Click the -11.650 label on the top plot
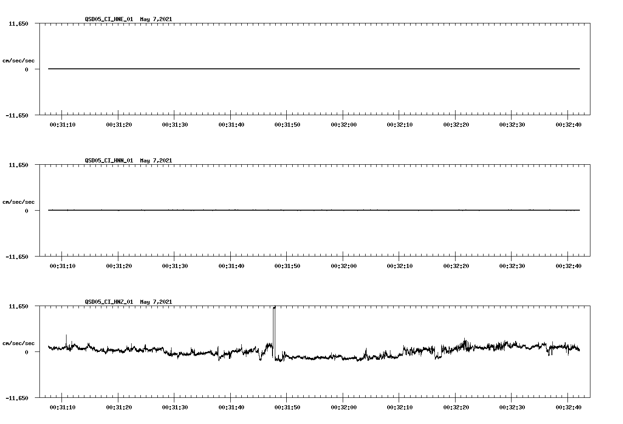This screenshot has height=424, width=623. tap(17, 116)
